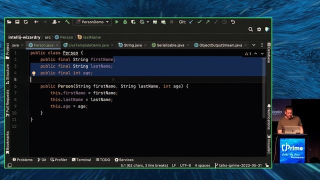
Task: Open the VisualGC tool window
Action: tap(269, 144)
